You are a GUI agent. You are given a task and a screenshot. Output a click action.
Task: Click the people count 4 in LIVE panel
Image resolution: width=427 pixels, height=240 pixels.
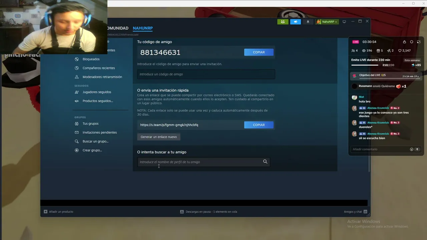coord(354,51)
